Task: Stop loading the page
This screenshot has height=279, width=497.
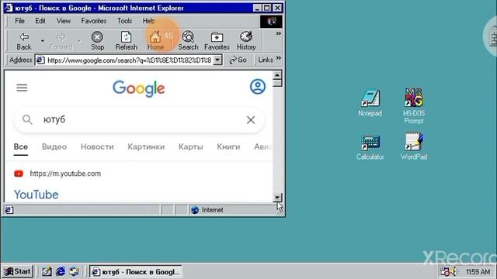Action: point(97,41)
